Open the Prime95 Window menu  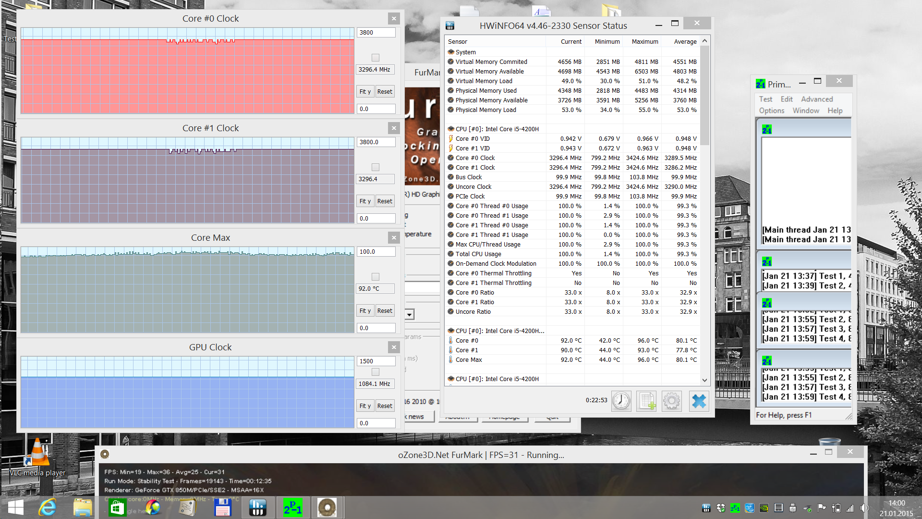pos(806,111)
